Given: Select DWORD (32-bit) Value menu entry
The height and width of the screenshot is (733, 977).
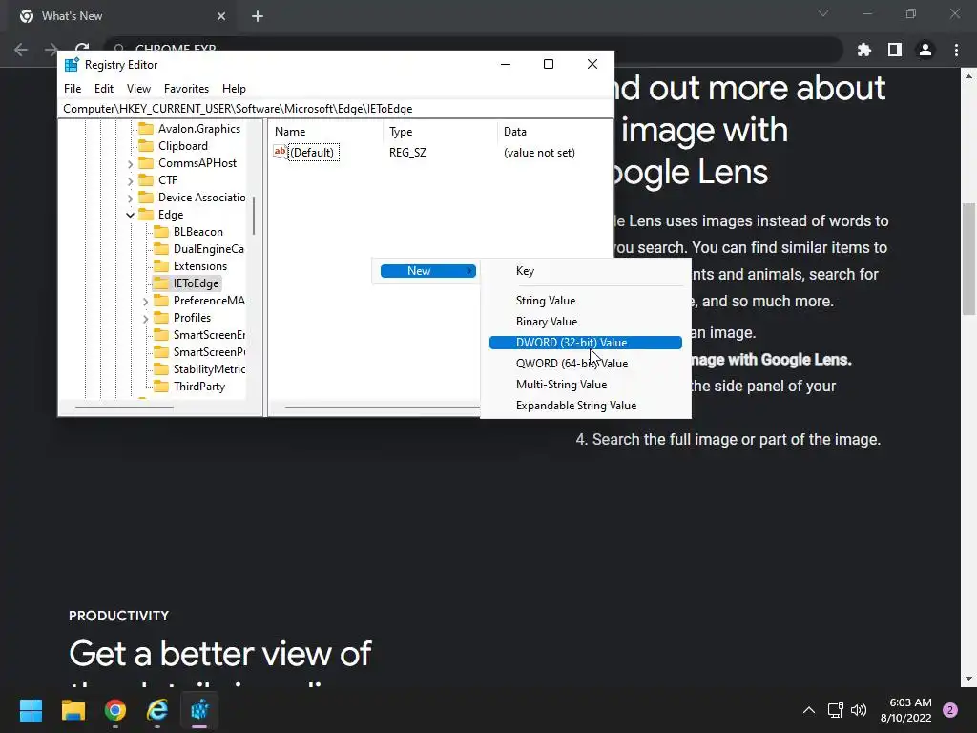Looking at the screenshot, I should click(x=586, y=343).
